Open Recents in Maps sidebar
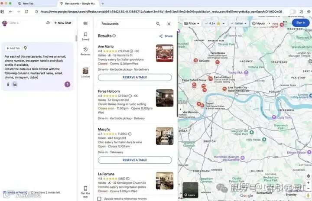 [x=85, y=52]
